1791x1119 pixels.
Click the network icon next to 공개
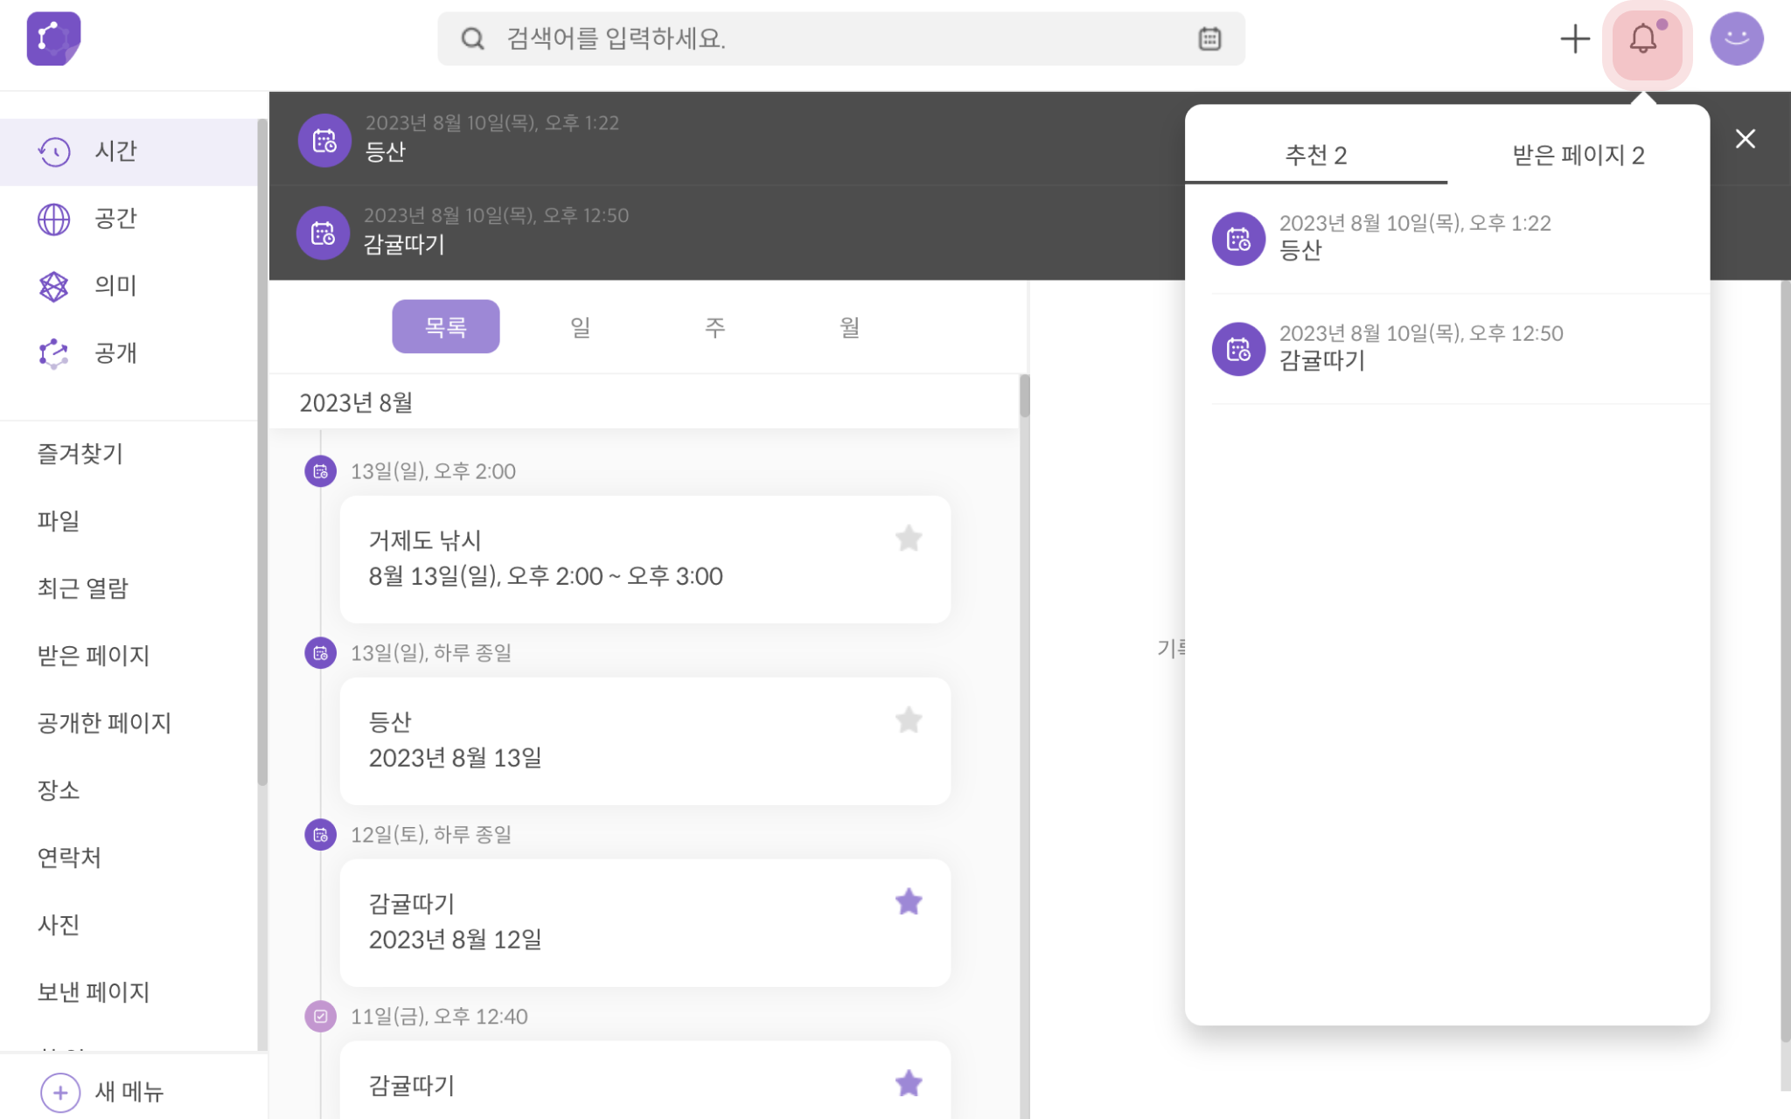pyautogui.click(x=54, y=353)
